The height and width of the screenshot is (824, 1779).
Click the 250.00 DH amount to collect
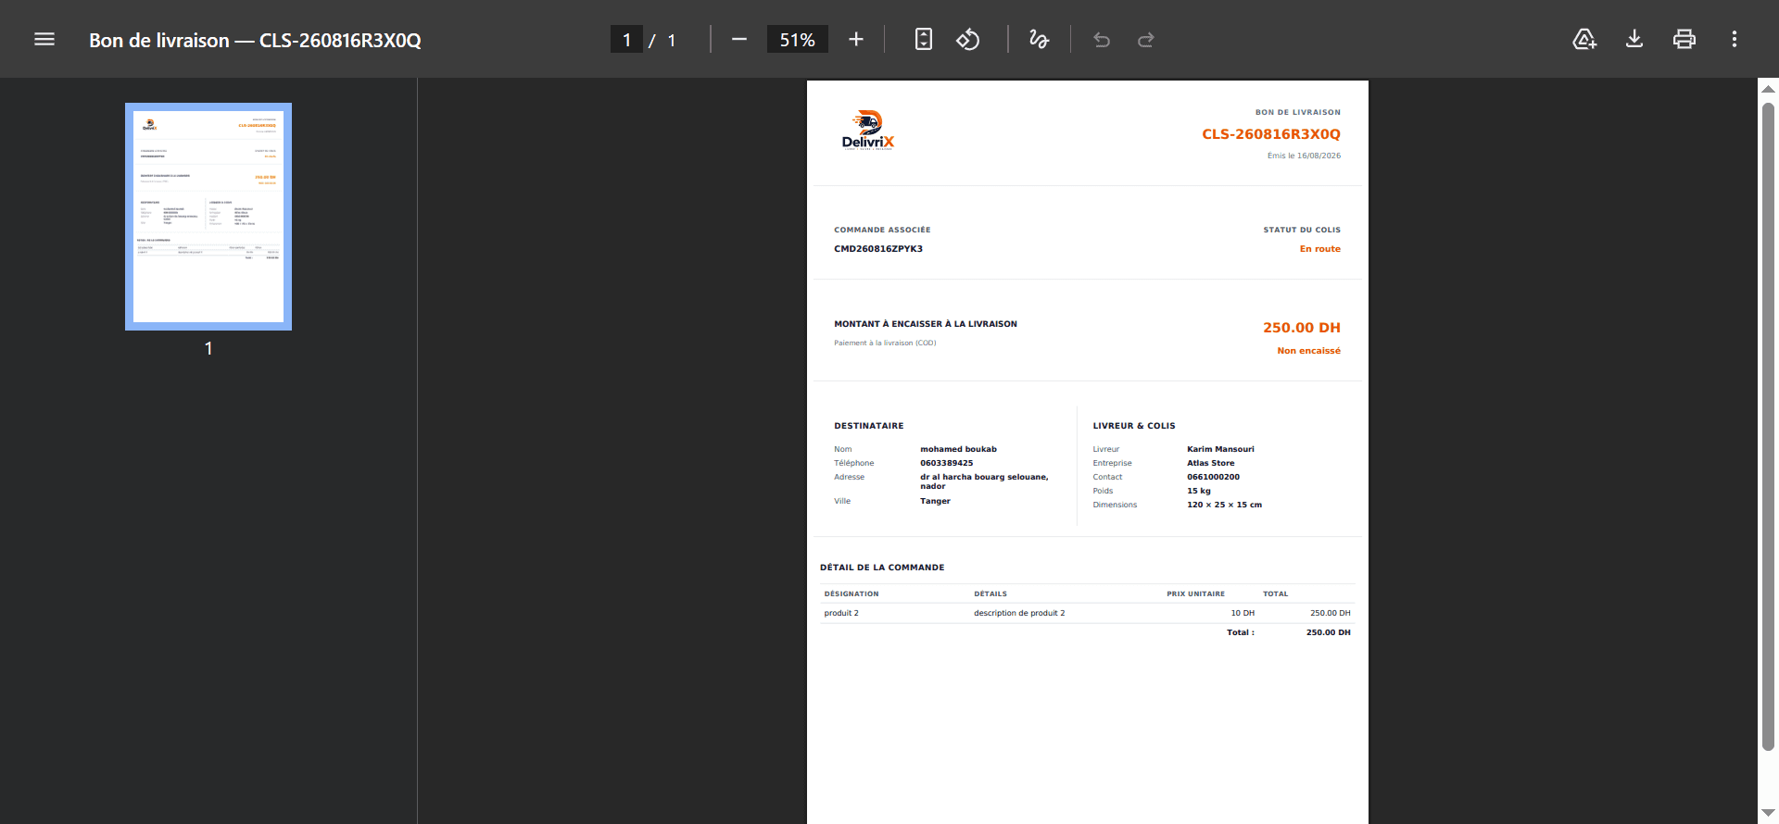[x=1301, y=328]
